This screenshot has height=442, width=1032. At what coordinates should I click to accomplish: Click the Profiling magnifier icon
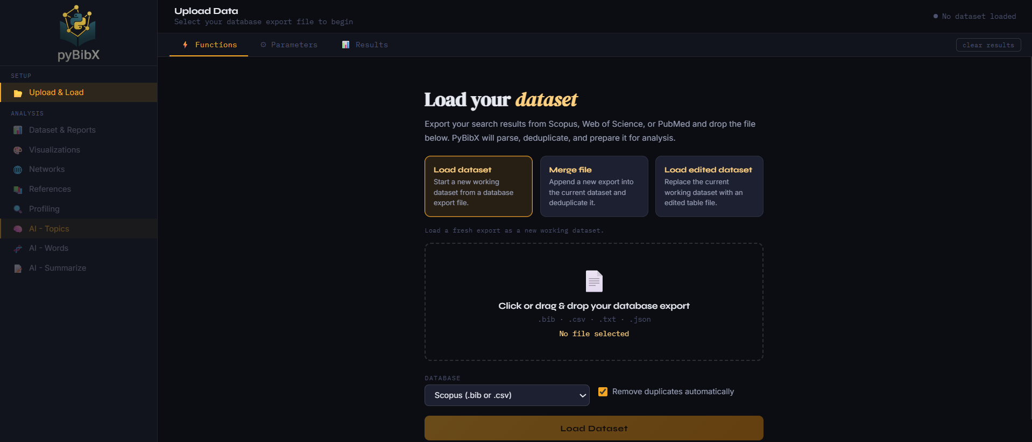pyautogui.click(x=18, y=209)
